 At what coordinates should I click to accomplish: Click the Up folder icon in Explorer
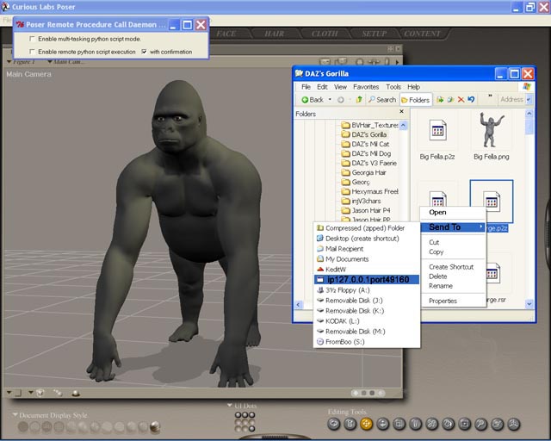(359, 100)
